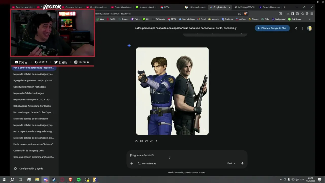Viewport: 325px width, 183px height.
Task: Open the Netflix bookmark
Action: coord(111,19)
